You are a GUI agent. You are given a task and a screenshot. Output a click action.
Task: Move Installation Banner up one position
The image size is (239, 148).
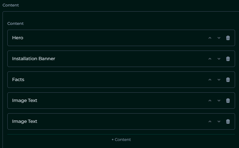pyautogui.click(x=210, y=59)
